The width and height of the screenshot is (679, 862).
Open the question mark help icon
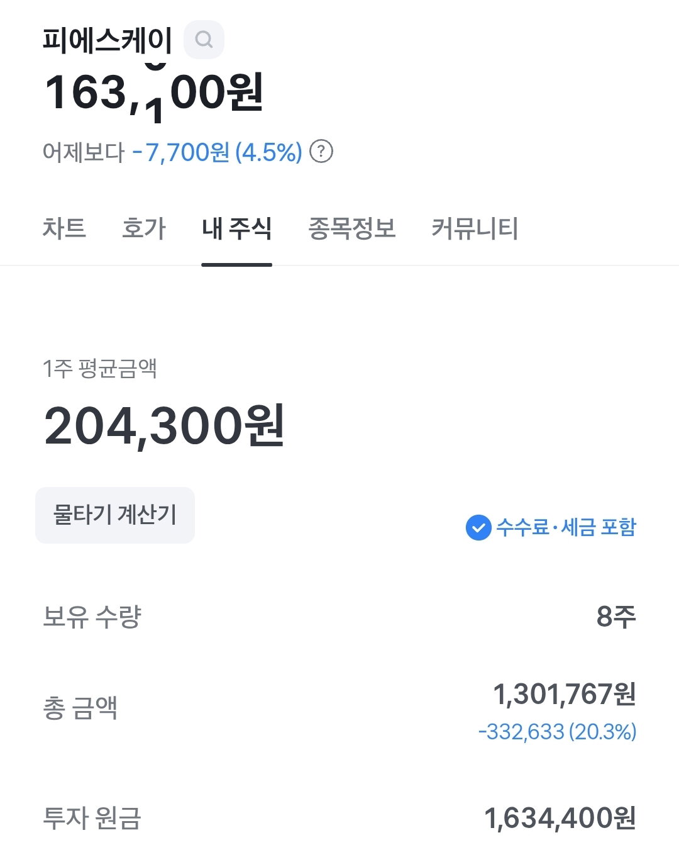tap(321, 152)
